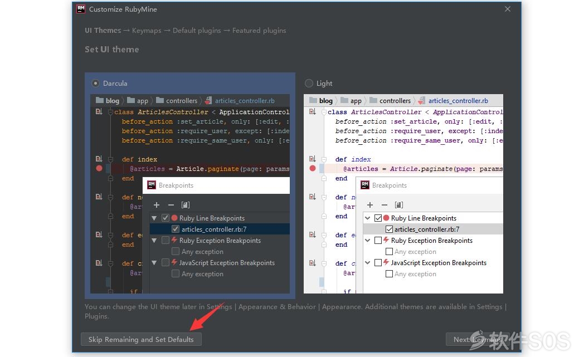
Task: Collapse Ruby Line Breakpoints node in Darcula preview
Action: [154, 218]
